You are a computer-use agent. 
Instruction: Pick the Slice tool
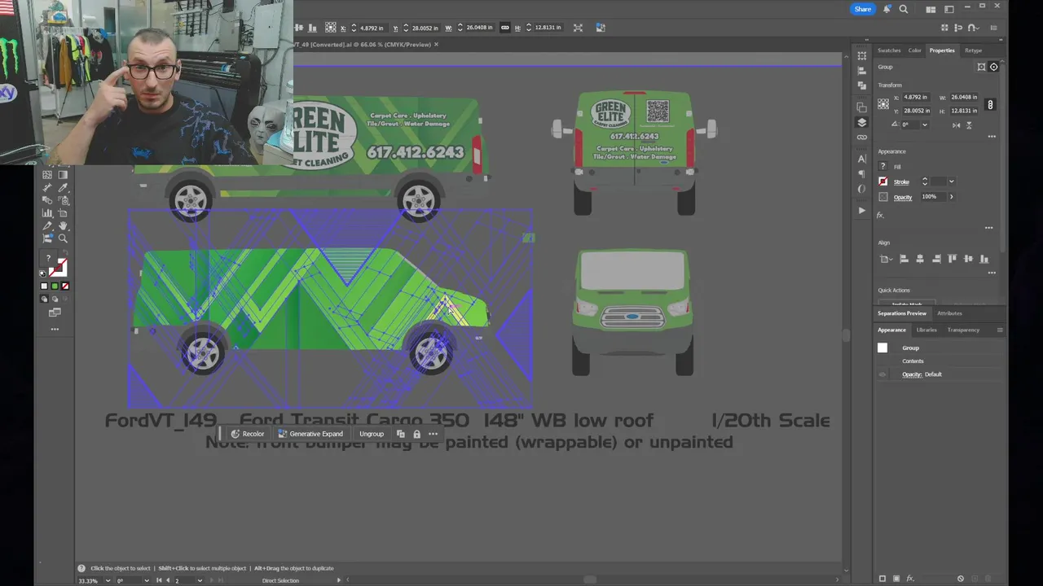pyautogui.click(x=47, y=225)
